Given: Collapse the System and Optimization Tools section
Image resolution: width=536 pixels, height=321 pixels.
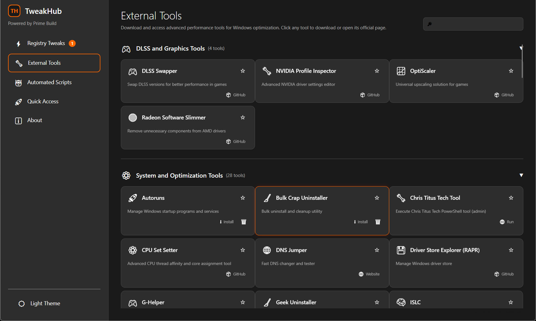Looking at the screenshot, I should tap(521, 175).
